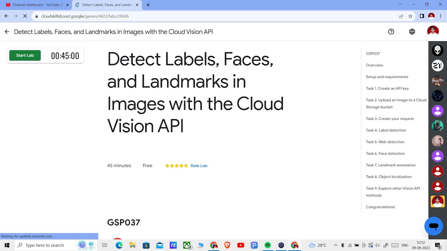Click the browser forward button
The image size is (447, 251).
tap(16, 16)
